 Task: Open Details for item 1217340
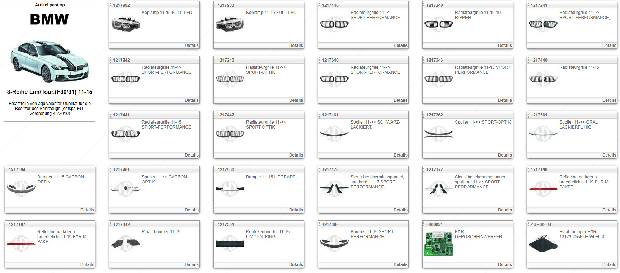point(400,100)
